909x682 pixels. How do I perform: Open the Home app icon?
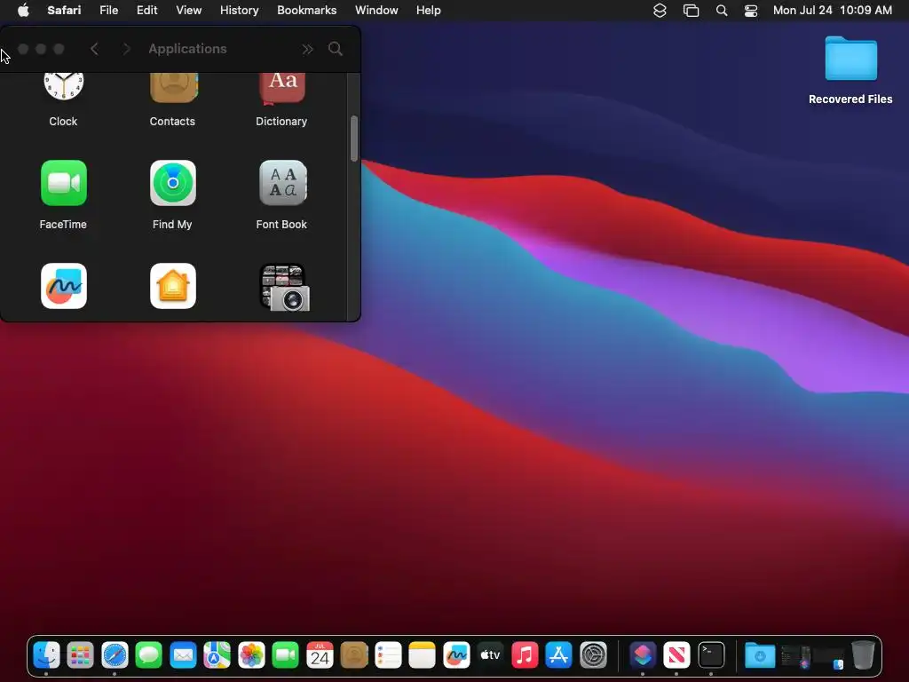(x=173, y=286)
